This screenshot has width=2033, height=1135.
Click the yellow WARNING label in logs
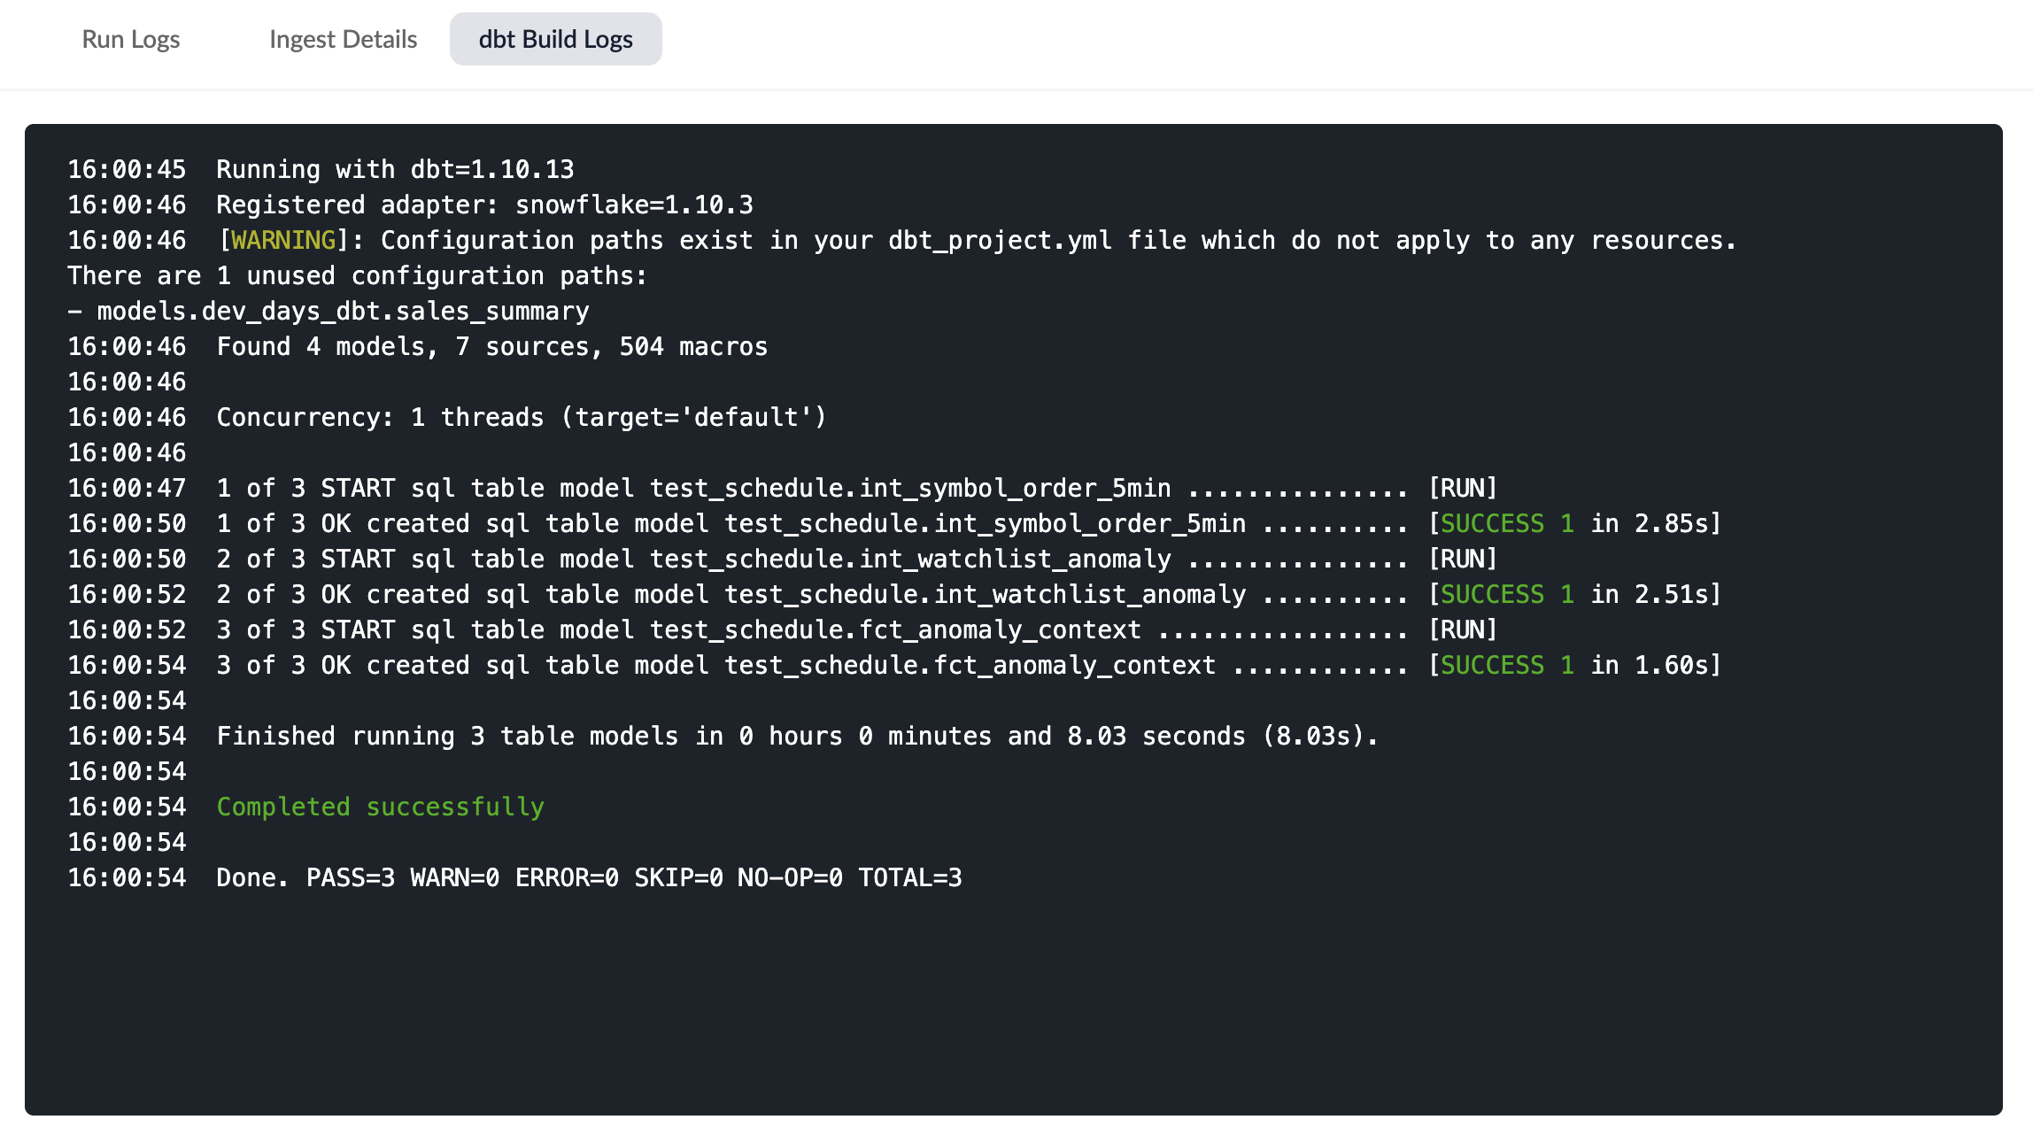pos(283,241)
